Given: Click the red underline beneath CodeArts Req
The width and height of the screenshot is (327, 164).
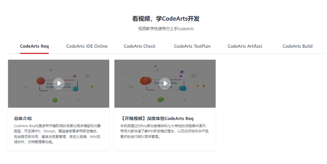Looking at the screenshot, I should click(x=34, y=53).
